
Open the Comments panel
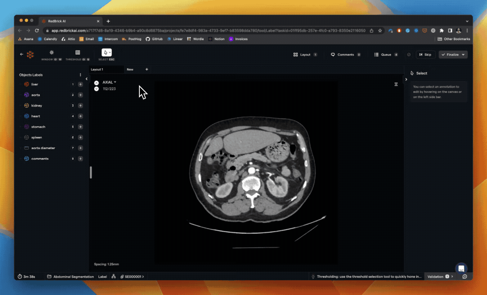(x=346, y=55)
